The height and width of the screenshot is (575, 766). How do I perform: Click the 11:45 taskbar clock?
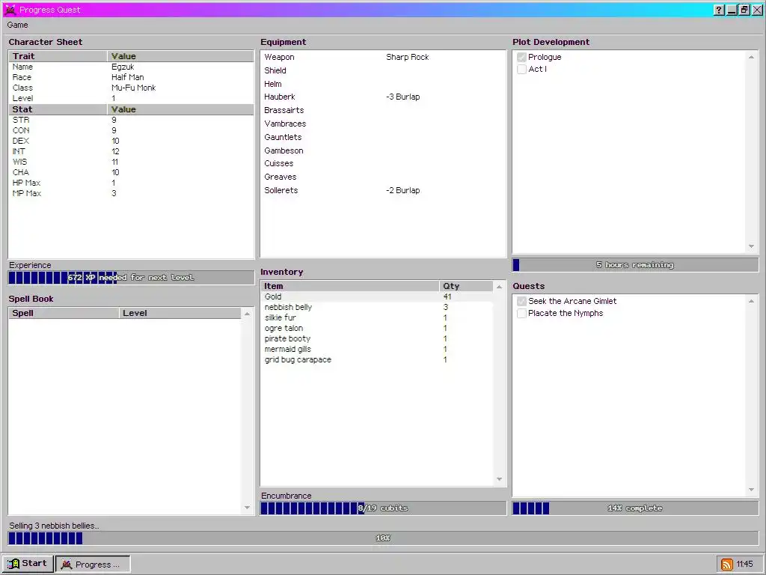[744, 565]
